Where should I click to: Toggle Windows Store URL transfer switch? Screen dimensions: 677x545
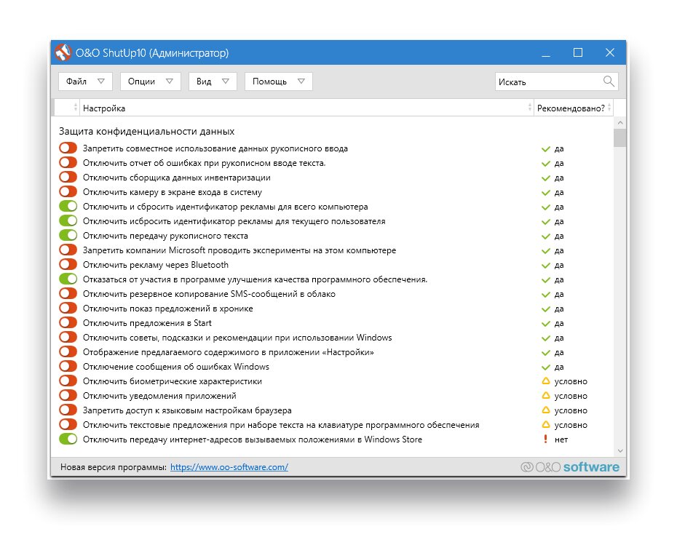click(68, 439)
